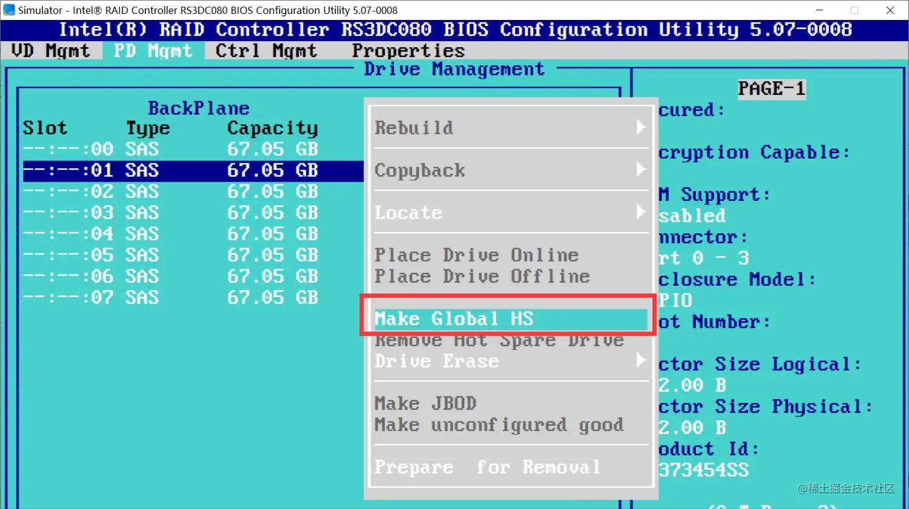Image resolution: width=909 pixels, height=509 pixels.
Task: Expand the Locate submenu arrow
Action: [x=641, y=212]
